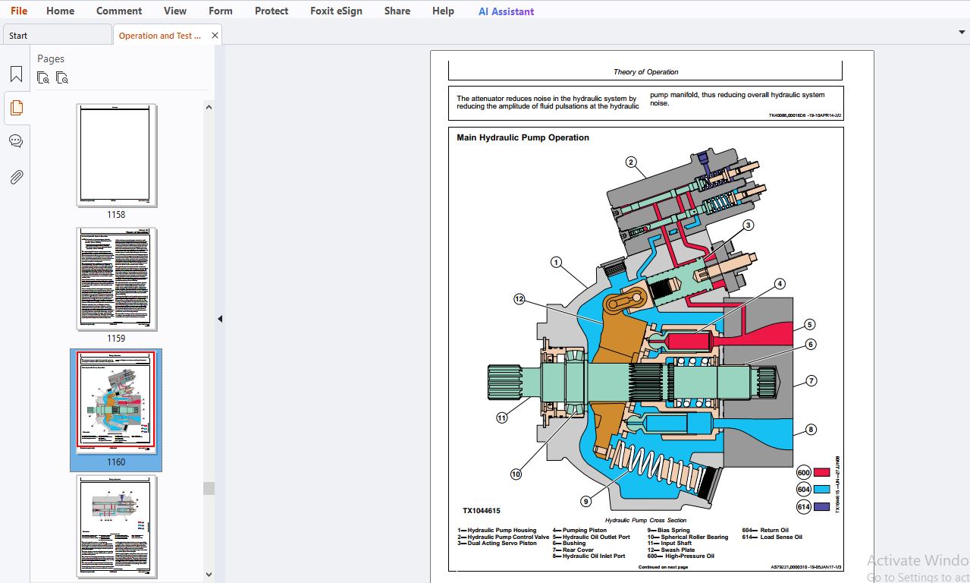Click the thumbnail panel scrollbar handle
This screenshot has height=583, width=970.
tap(209, 488)
